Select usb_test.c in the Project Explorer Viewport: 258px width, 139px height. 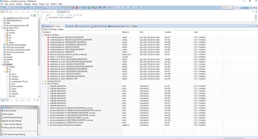15,94
